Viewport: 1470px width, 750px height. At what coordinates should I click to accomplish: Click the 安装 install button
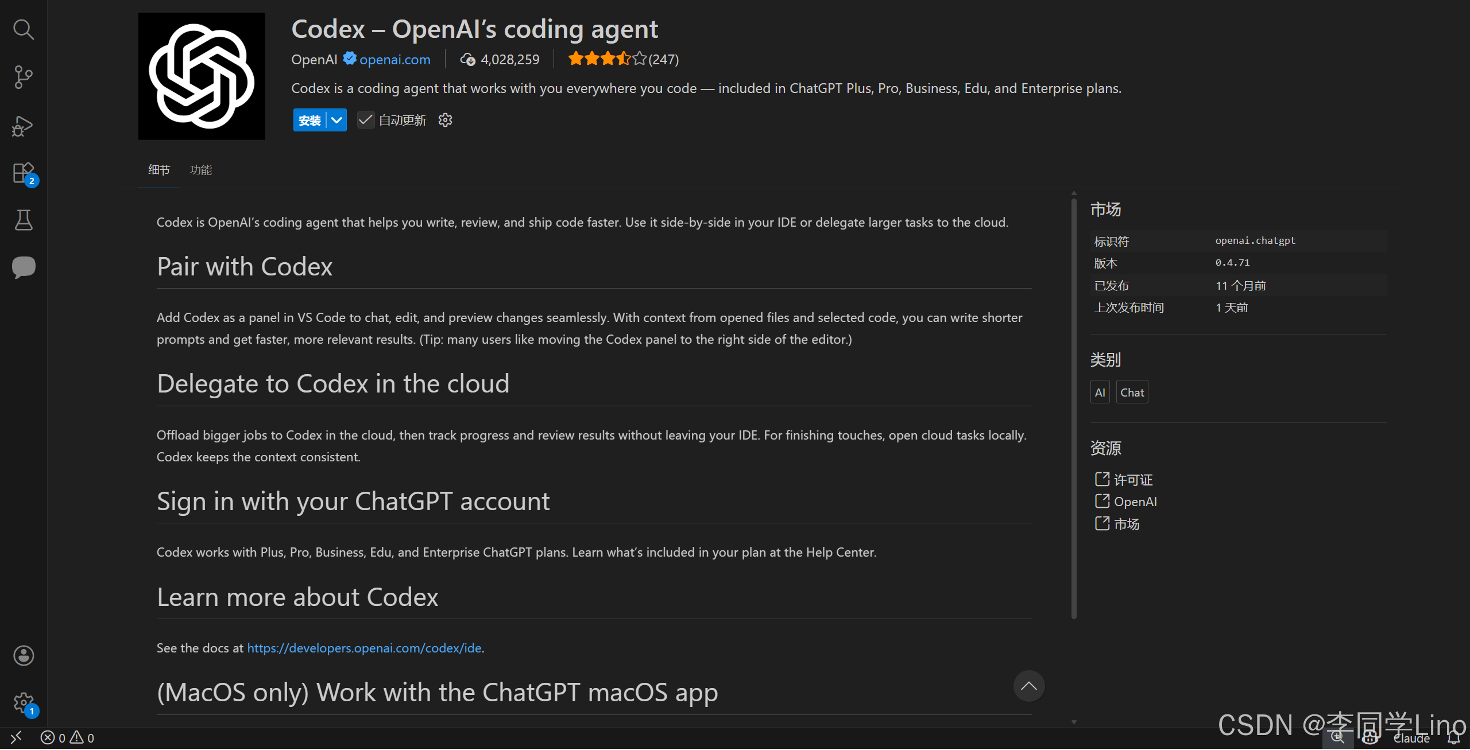(310, 120)
